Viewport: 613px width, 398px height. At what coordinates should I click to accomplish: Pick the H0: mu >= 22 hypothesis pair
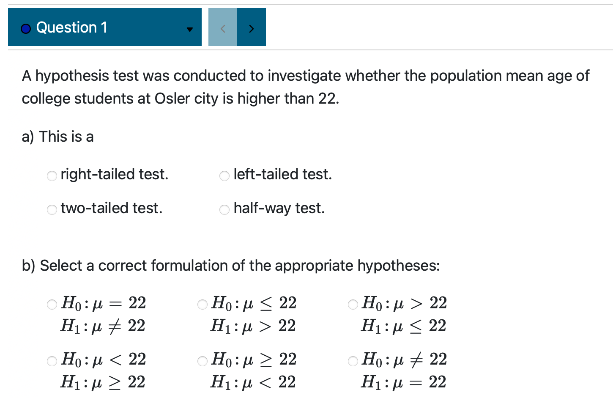pos(202,361)
